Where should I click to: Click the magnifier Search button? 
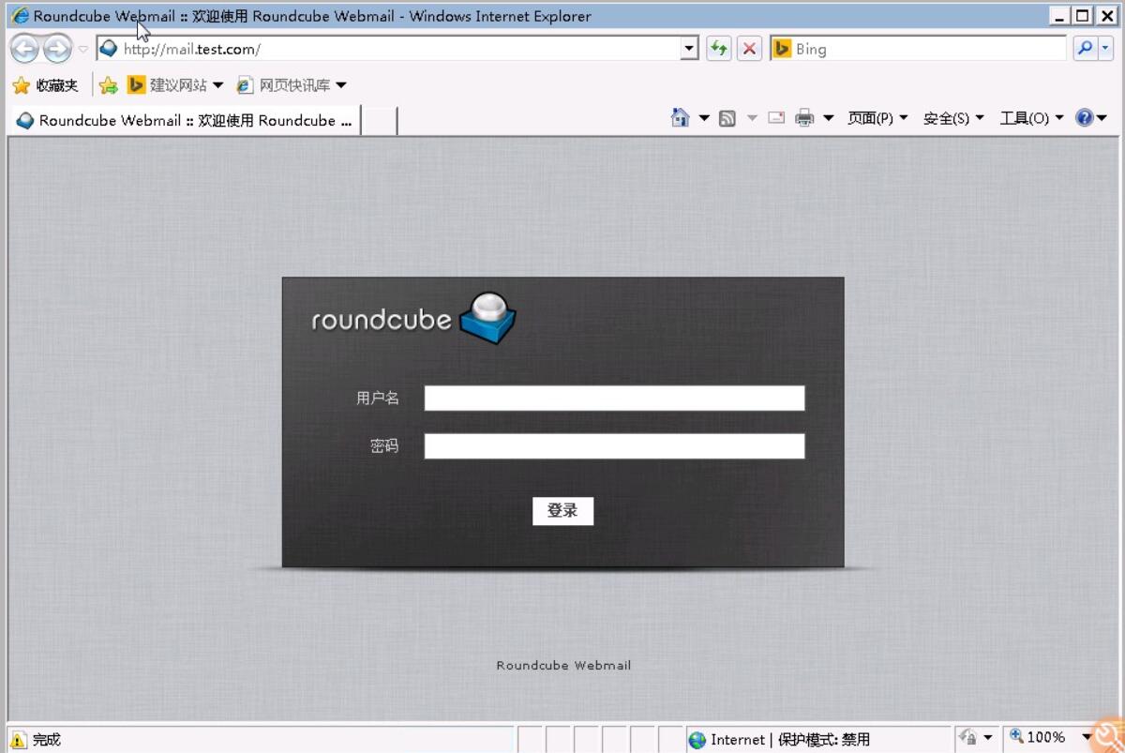1085,49
